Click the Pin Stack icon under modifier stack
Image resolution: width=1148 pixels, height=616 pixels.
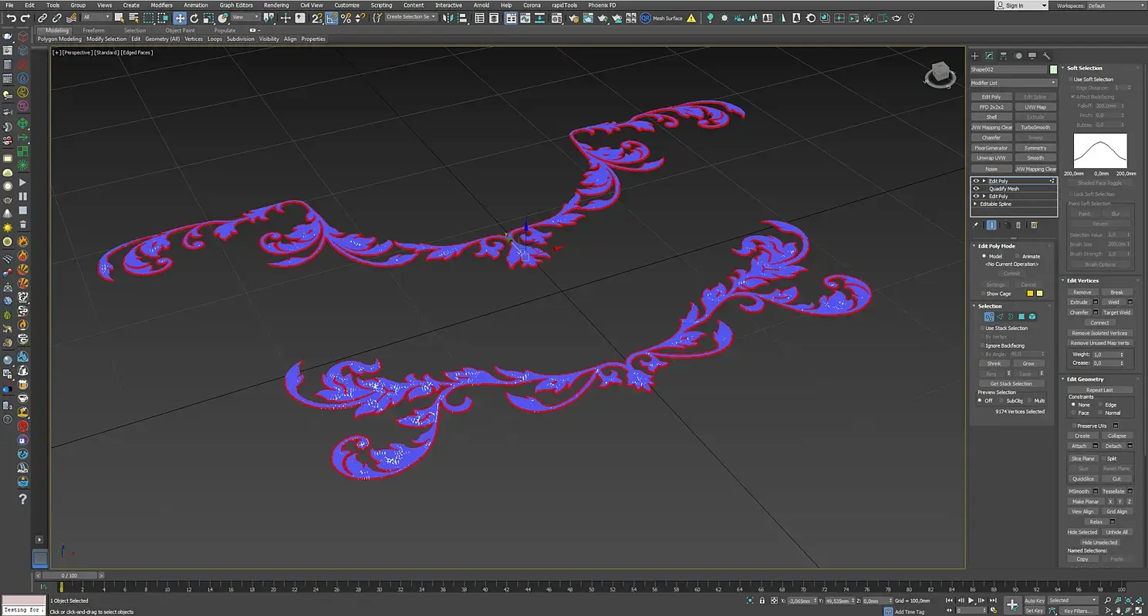point(976,225)
